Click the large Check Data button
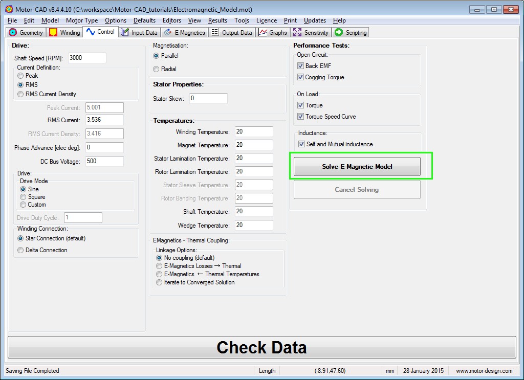Viewport: 524px width, 380px height. tap(261, 347)
